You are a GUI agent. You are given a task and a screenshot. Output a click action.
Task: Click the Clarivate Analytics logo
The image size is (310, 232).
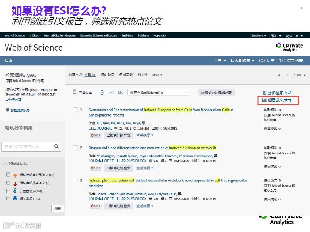point(289,47)
